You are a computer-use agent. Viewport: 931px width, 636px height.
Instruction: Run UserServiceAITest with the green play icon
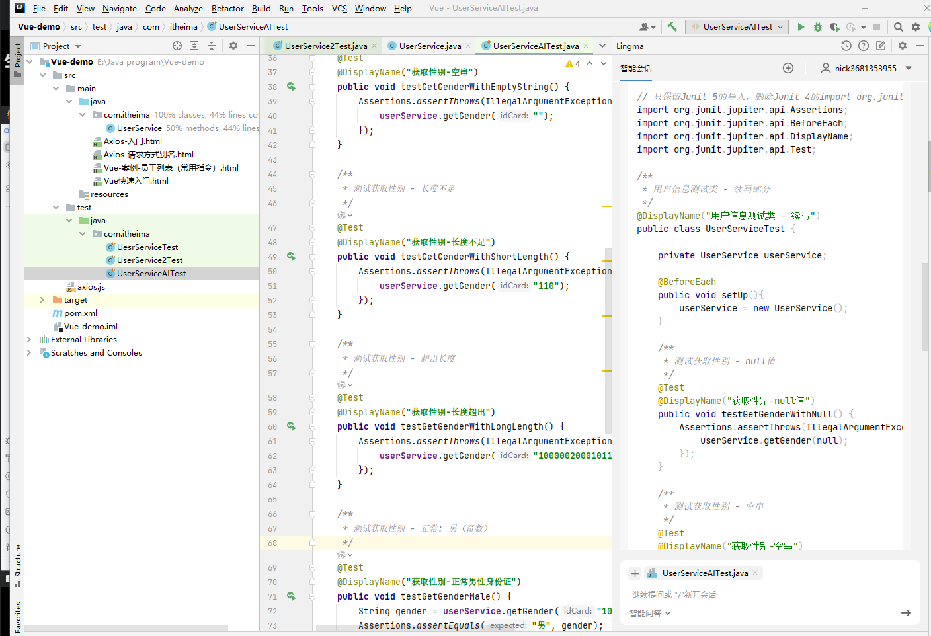tap(801, 27)
